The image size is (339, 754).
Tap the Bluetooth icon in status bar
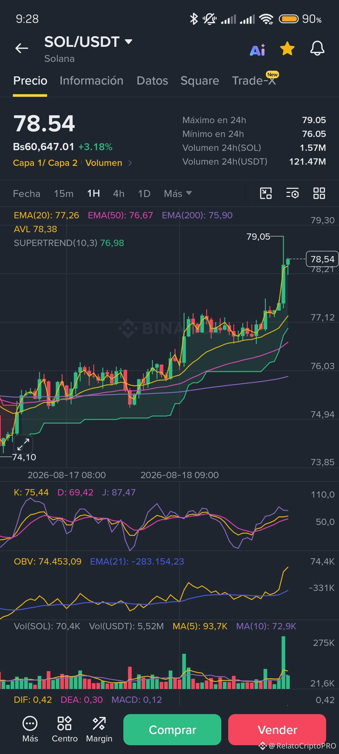tap(194, 19)
